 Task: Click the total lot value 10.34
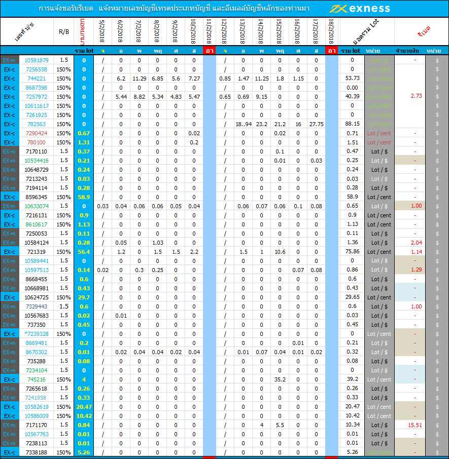352,425
